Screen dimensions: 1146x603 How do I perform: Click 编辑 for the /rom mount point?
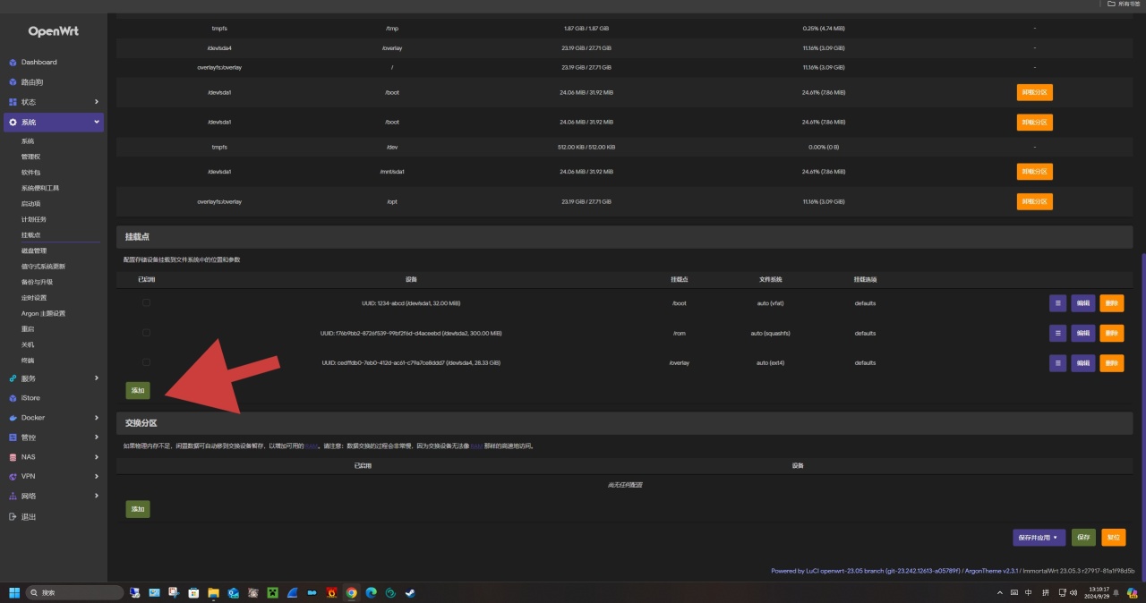[1083, 333]
